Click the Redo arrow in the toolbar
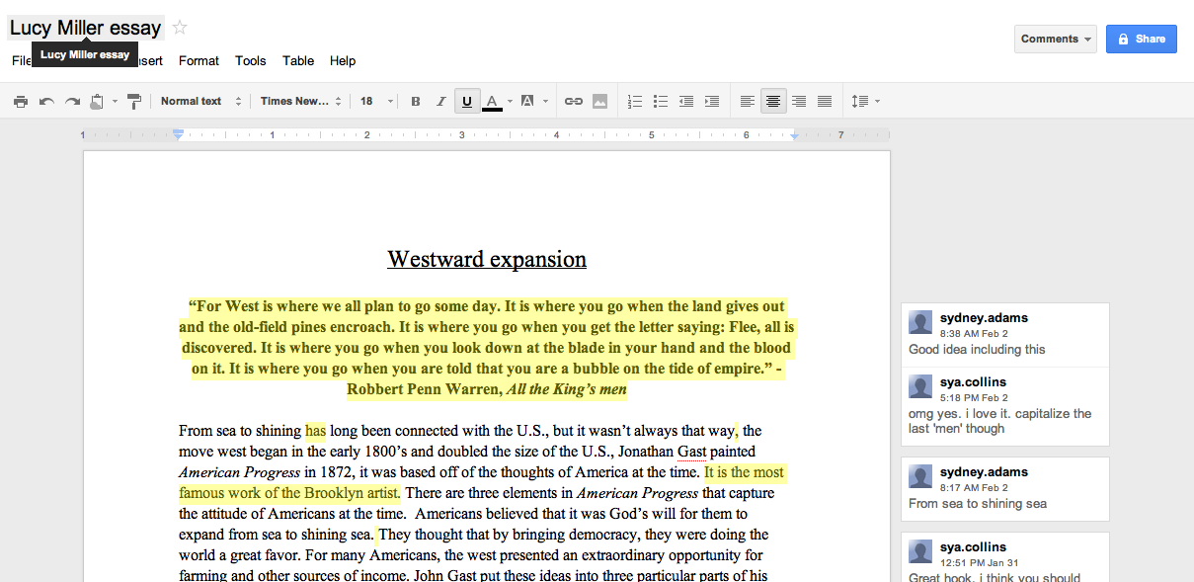The height and width of the screenshot is (582, 1194). (72, 101)
